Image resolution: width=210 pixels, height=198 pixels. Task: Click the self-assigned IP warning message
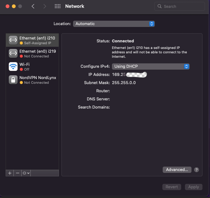pos(149,52)
